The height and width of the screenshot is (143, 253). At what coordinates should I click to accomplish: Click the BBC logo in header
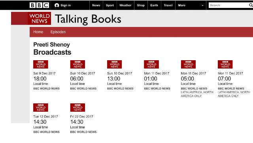pos(39,5)
